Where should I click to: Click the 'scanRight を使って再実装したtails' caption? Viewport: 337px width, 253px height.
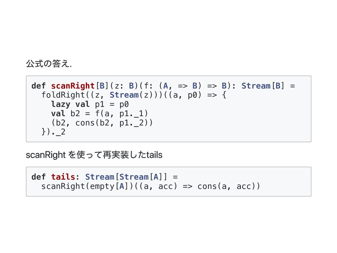[x=94, y=155]
